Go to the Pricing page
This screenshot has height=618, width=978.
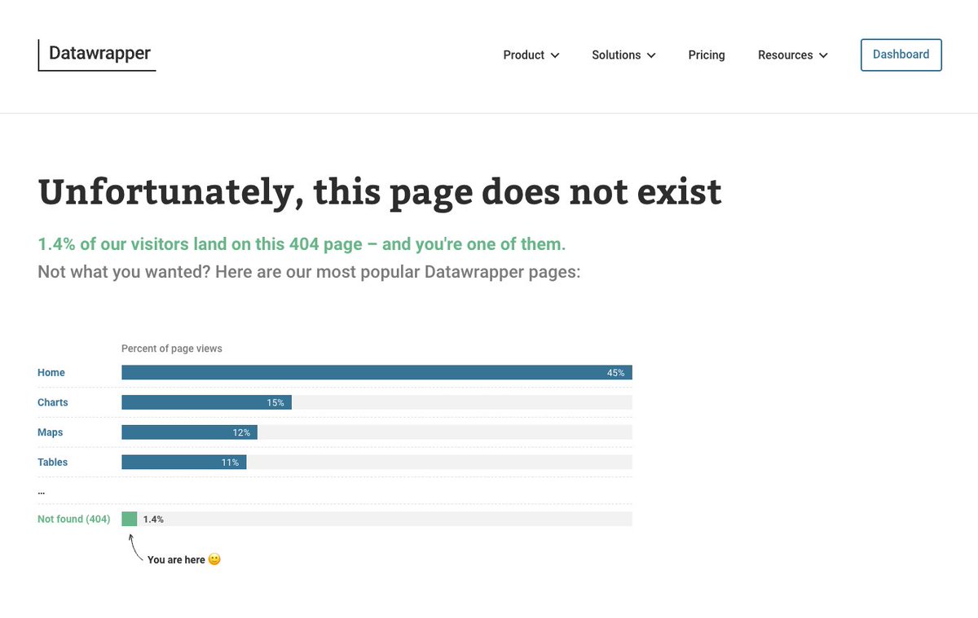(x=707, y=55)
